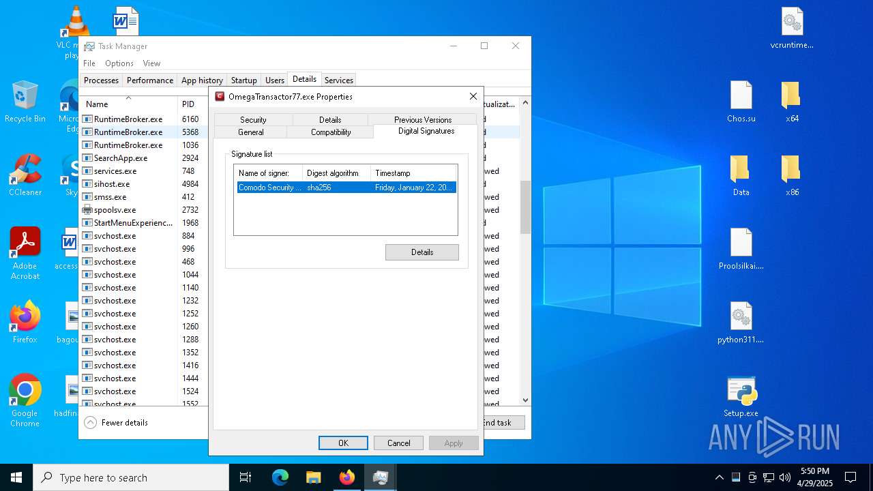Collapse Task Manager with Fewer details
This screenshot has width=873, height=491.
pos(117,422)
